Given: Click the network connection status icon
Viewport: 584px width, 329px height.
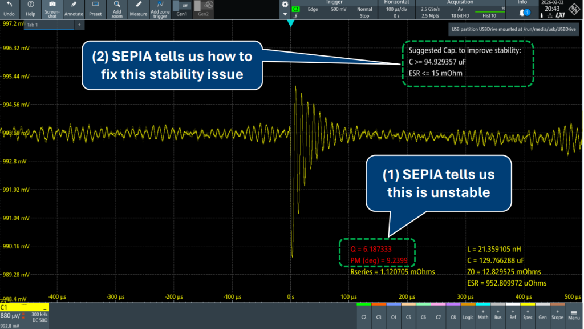Looking at the screenshot, I should click(x=550, y=15).
